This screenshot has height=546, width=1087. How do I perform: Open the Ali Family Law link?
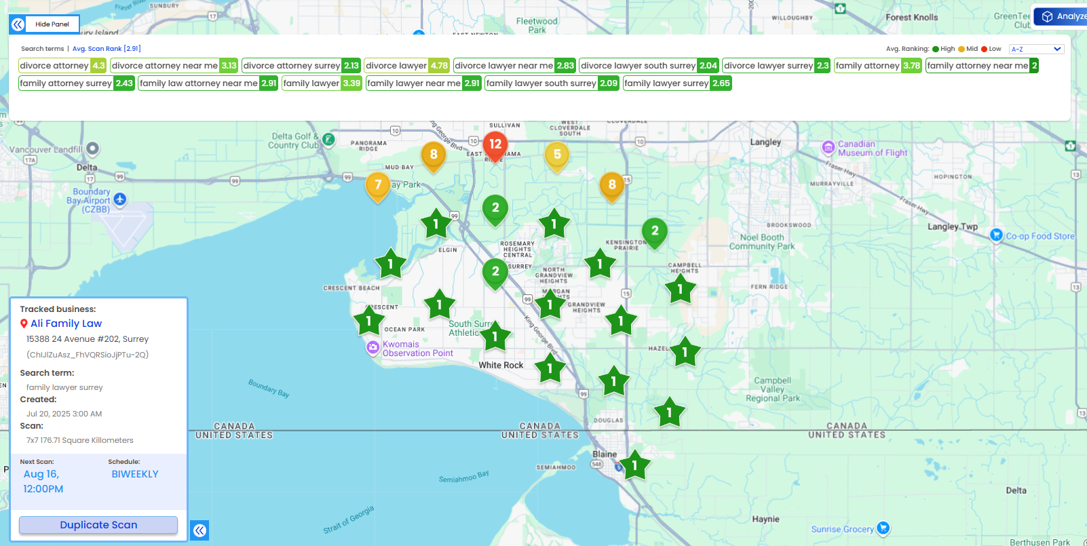point(66,324)
